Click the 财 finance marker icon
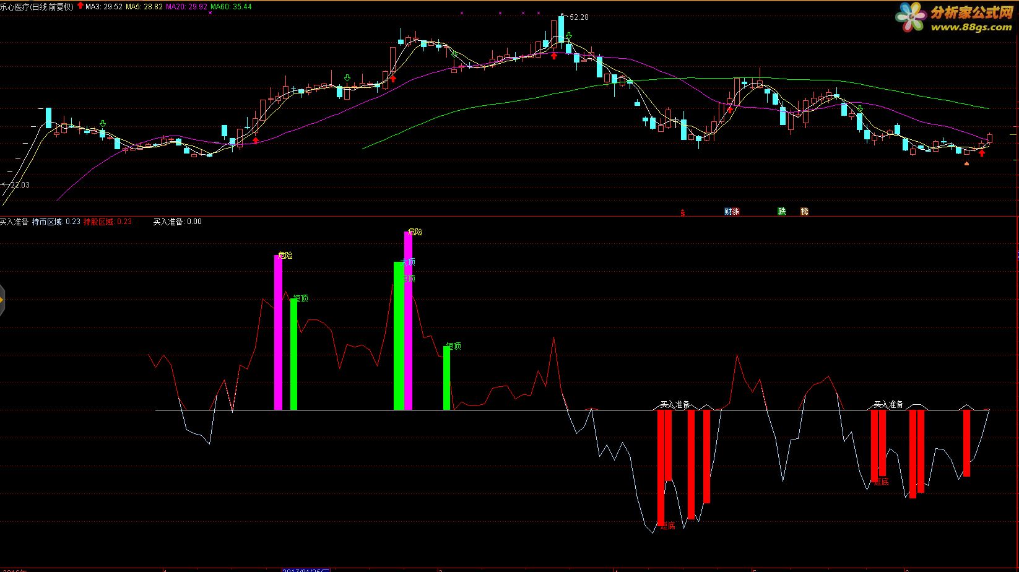Viewport: 1019px width, 572px height. [728, 212]
